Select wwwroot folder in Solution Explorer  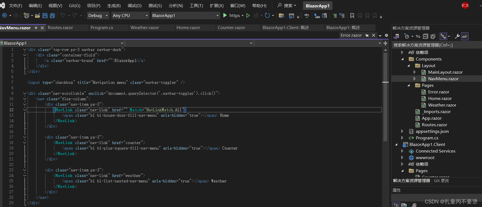(x=425, y=158)
